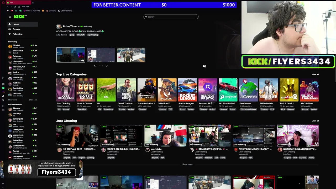Expand Just Chatting with Show more
Viewport: 336px width, 189px height.
pyautogui.click(x=187, y=164)
